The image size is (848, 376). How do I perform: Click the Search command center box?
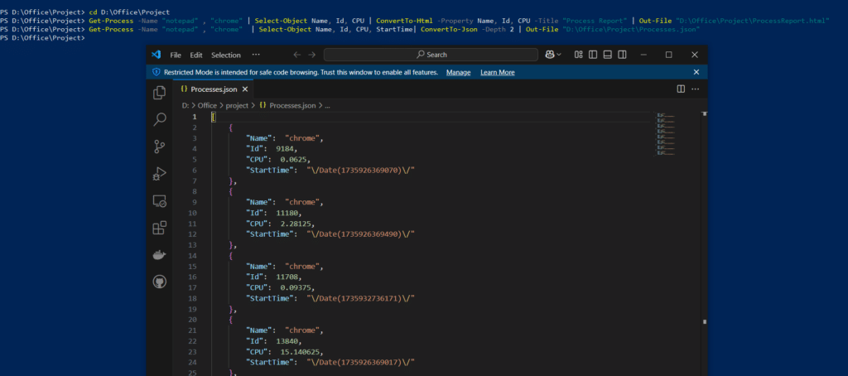click(431, 55)
